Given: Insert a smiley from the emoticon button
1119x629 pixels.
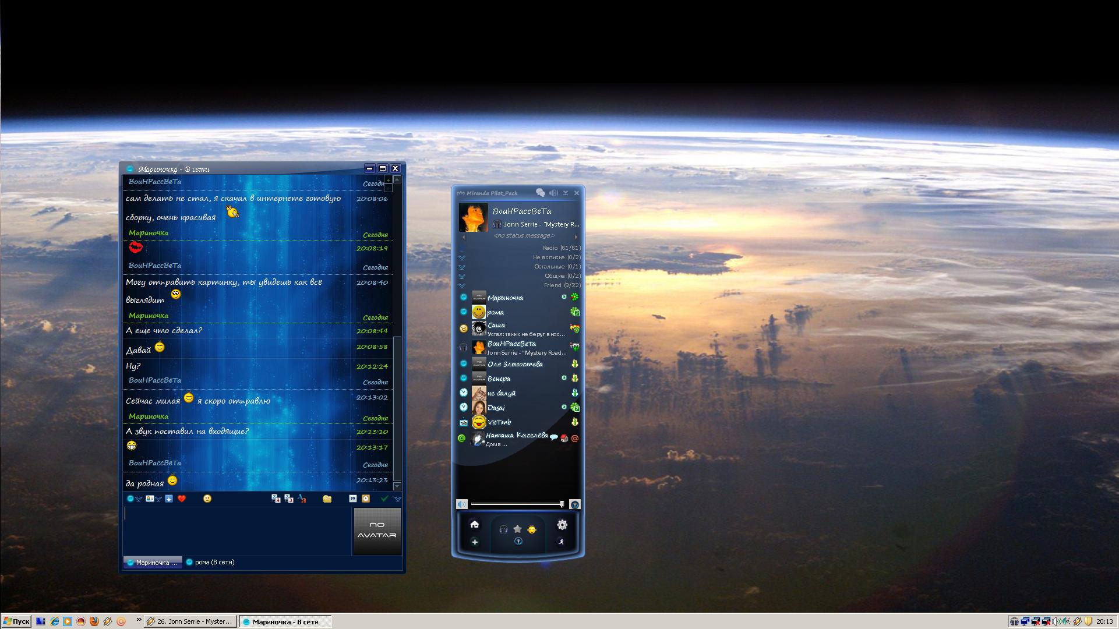Looking at the screenshot, I should [x=207, y=499].
